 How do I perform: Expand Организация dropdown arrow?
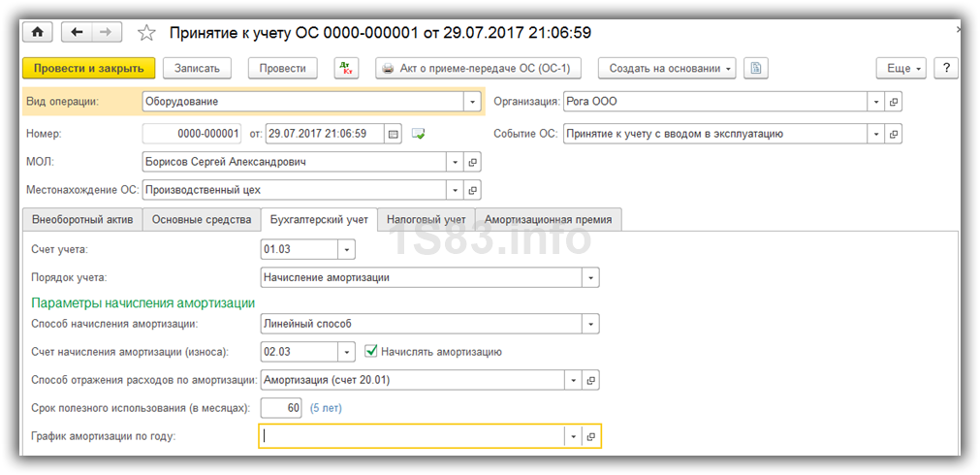876,101
